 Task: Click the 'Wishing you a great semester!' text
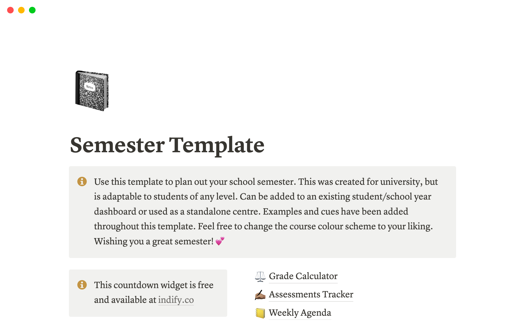click(154, 241)
